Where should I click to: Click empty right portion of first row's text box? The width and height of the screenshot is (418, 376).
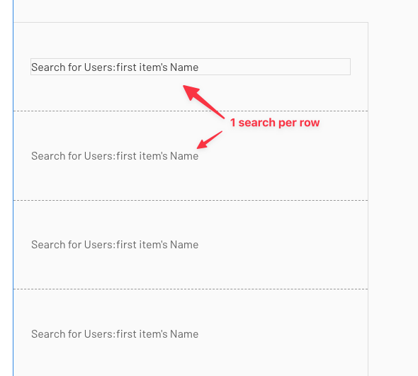[x=275, y=67]
